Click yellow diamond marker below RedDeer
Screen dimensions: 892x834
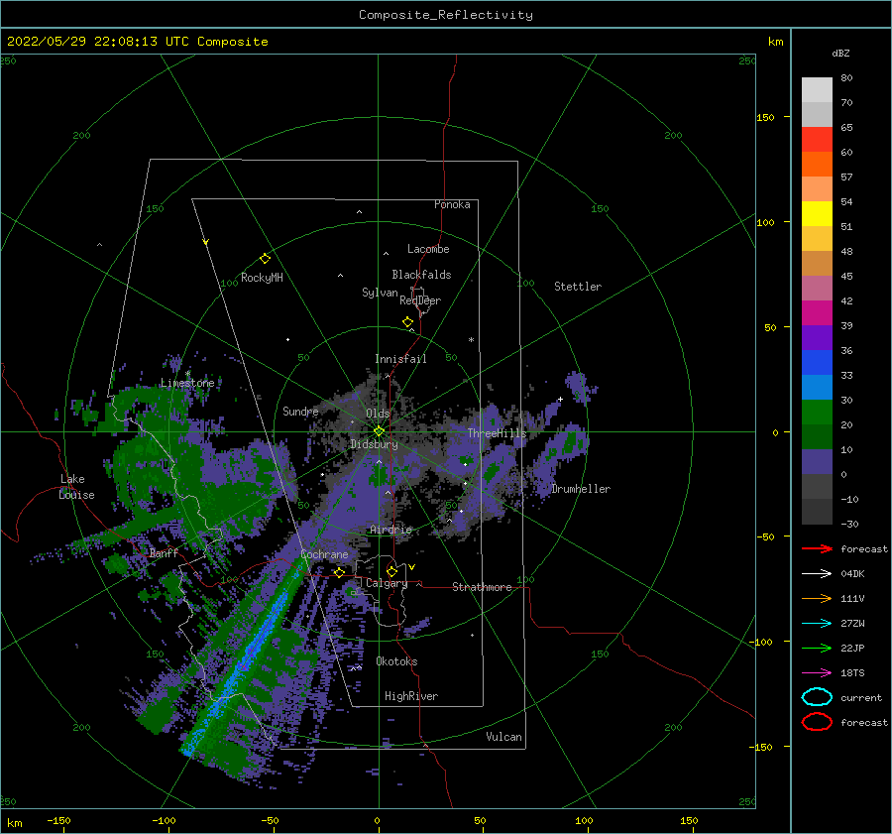click(x=407, y=322)
